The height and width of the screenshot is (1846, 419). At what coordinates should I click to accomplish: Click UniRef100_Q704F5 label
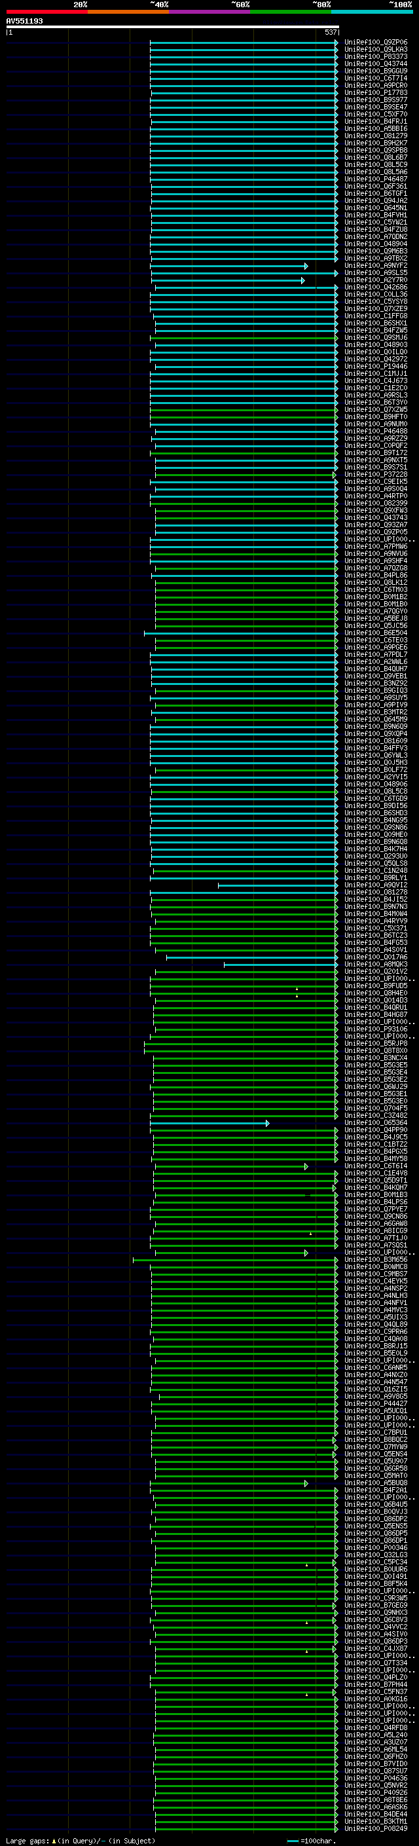(376, 1108)
